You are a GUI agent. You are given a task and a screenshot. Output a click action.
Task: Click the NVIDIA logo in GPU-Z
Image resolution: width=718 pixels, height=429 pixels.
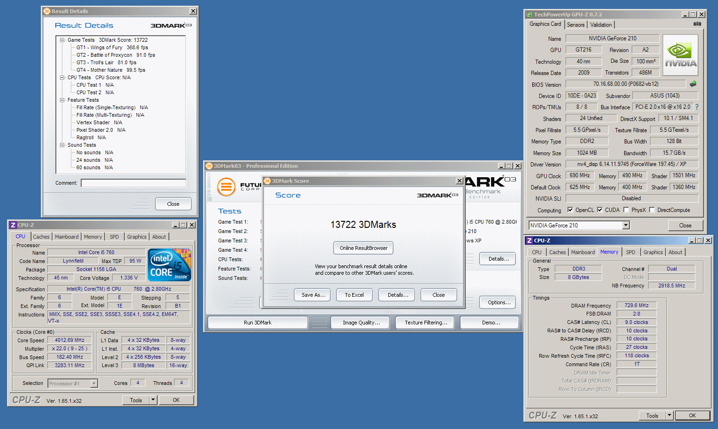680,55
